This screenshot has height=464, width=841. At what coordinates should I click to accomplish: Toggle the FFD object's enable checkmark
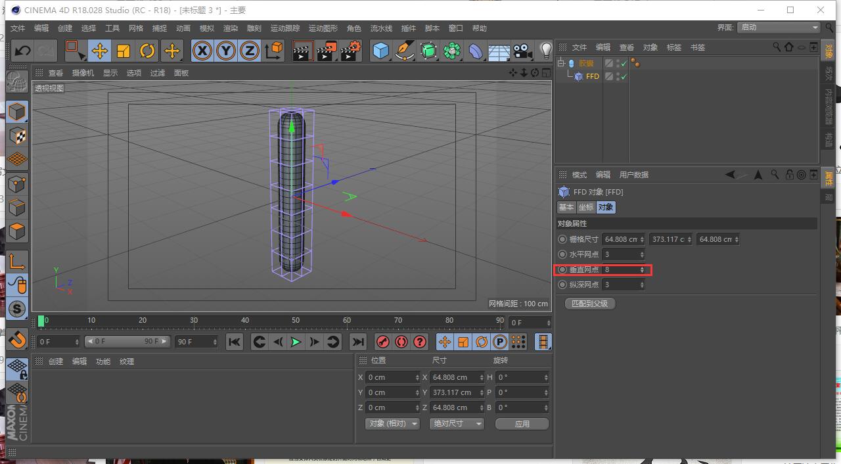pos(624,77)
